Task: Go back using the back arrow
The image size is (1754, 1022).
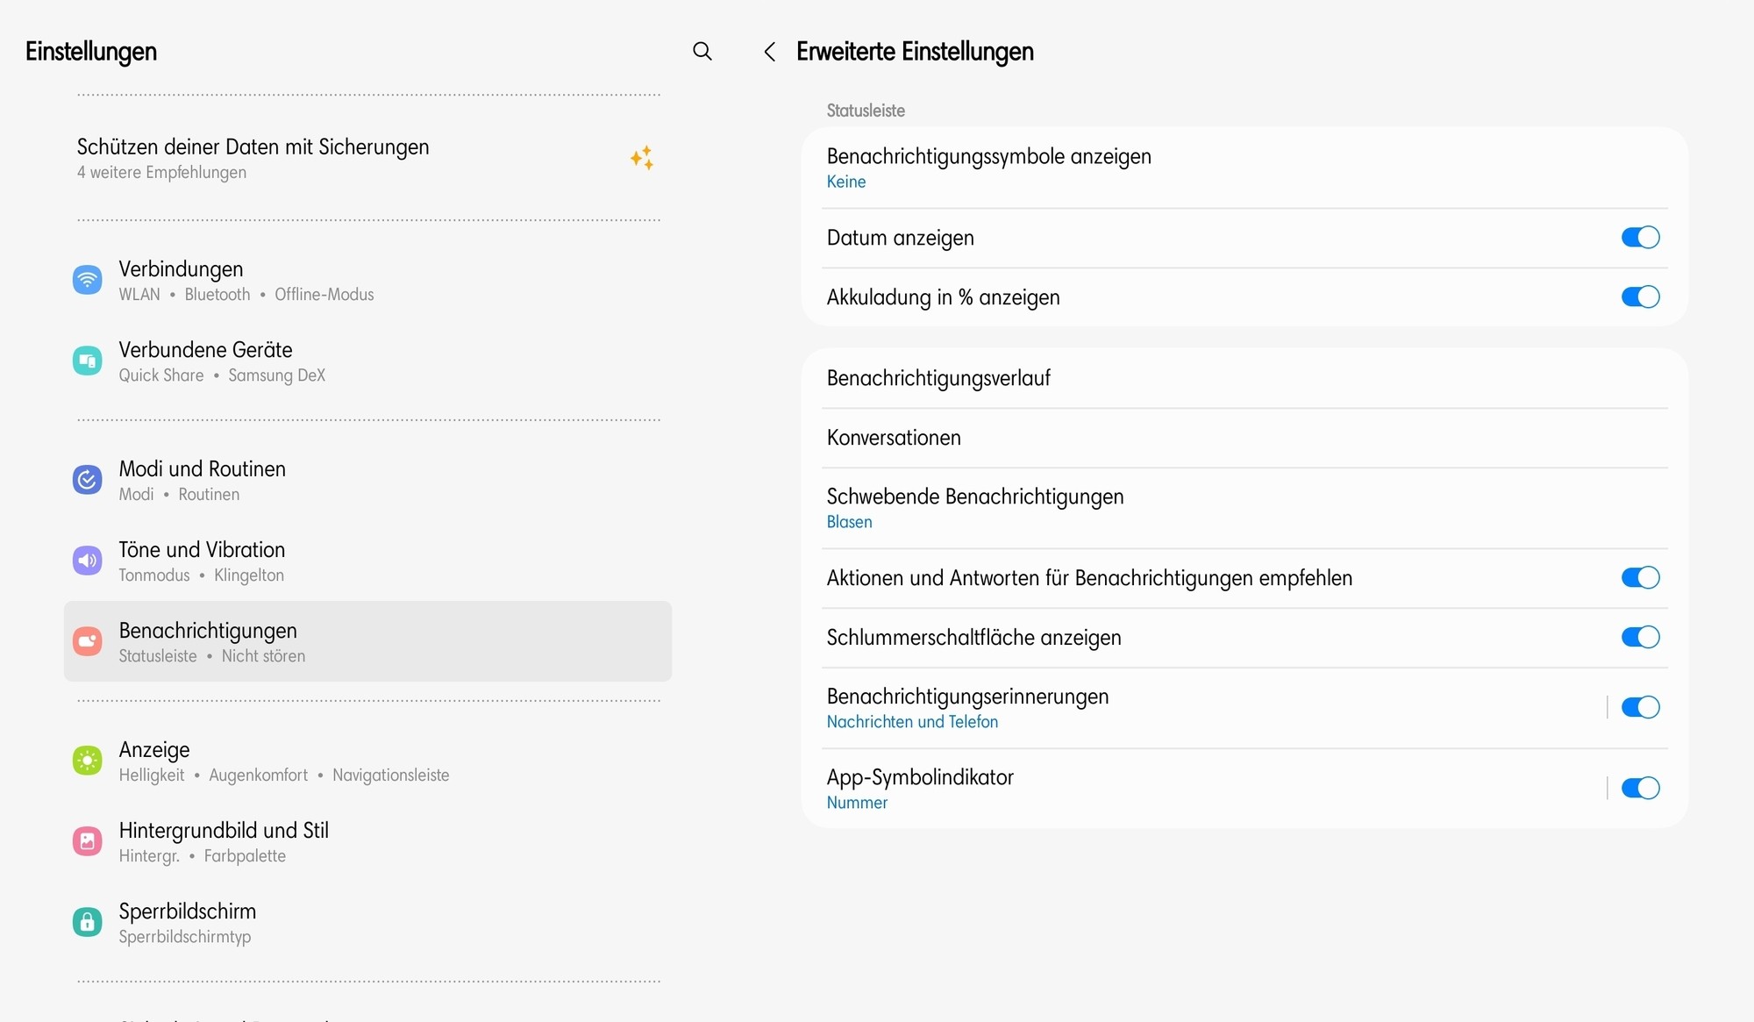Action: pos(769,52)
